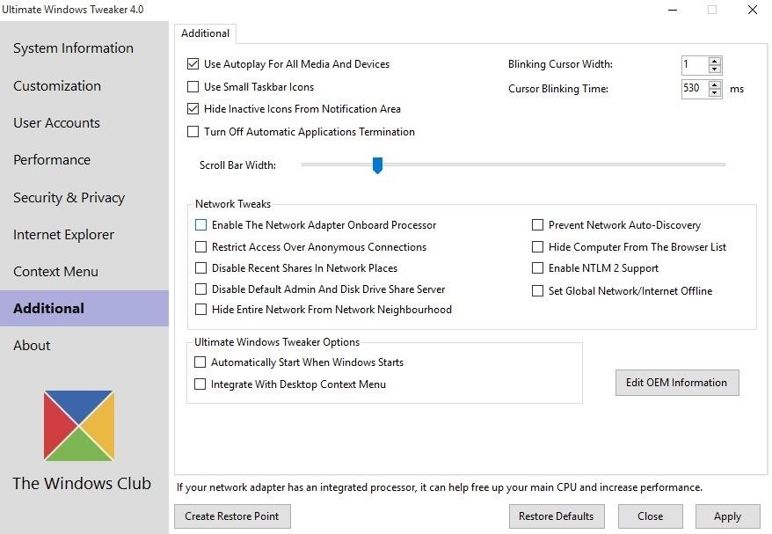Check Hide Entire Network From Network Neighbourhood

(200, 310)
